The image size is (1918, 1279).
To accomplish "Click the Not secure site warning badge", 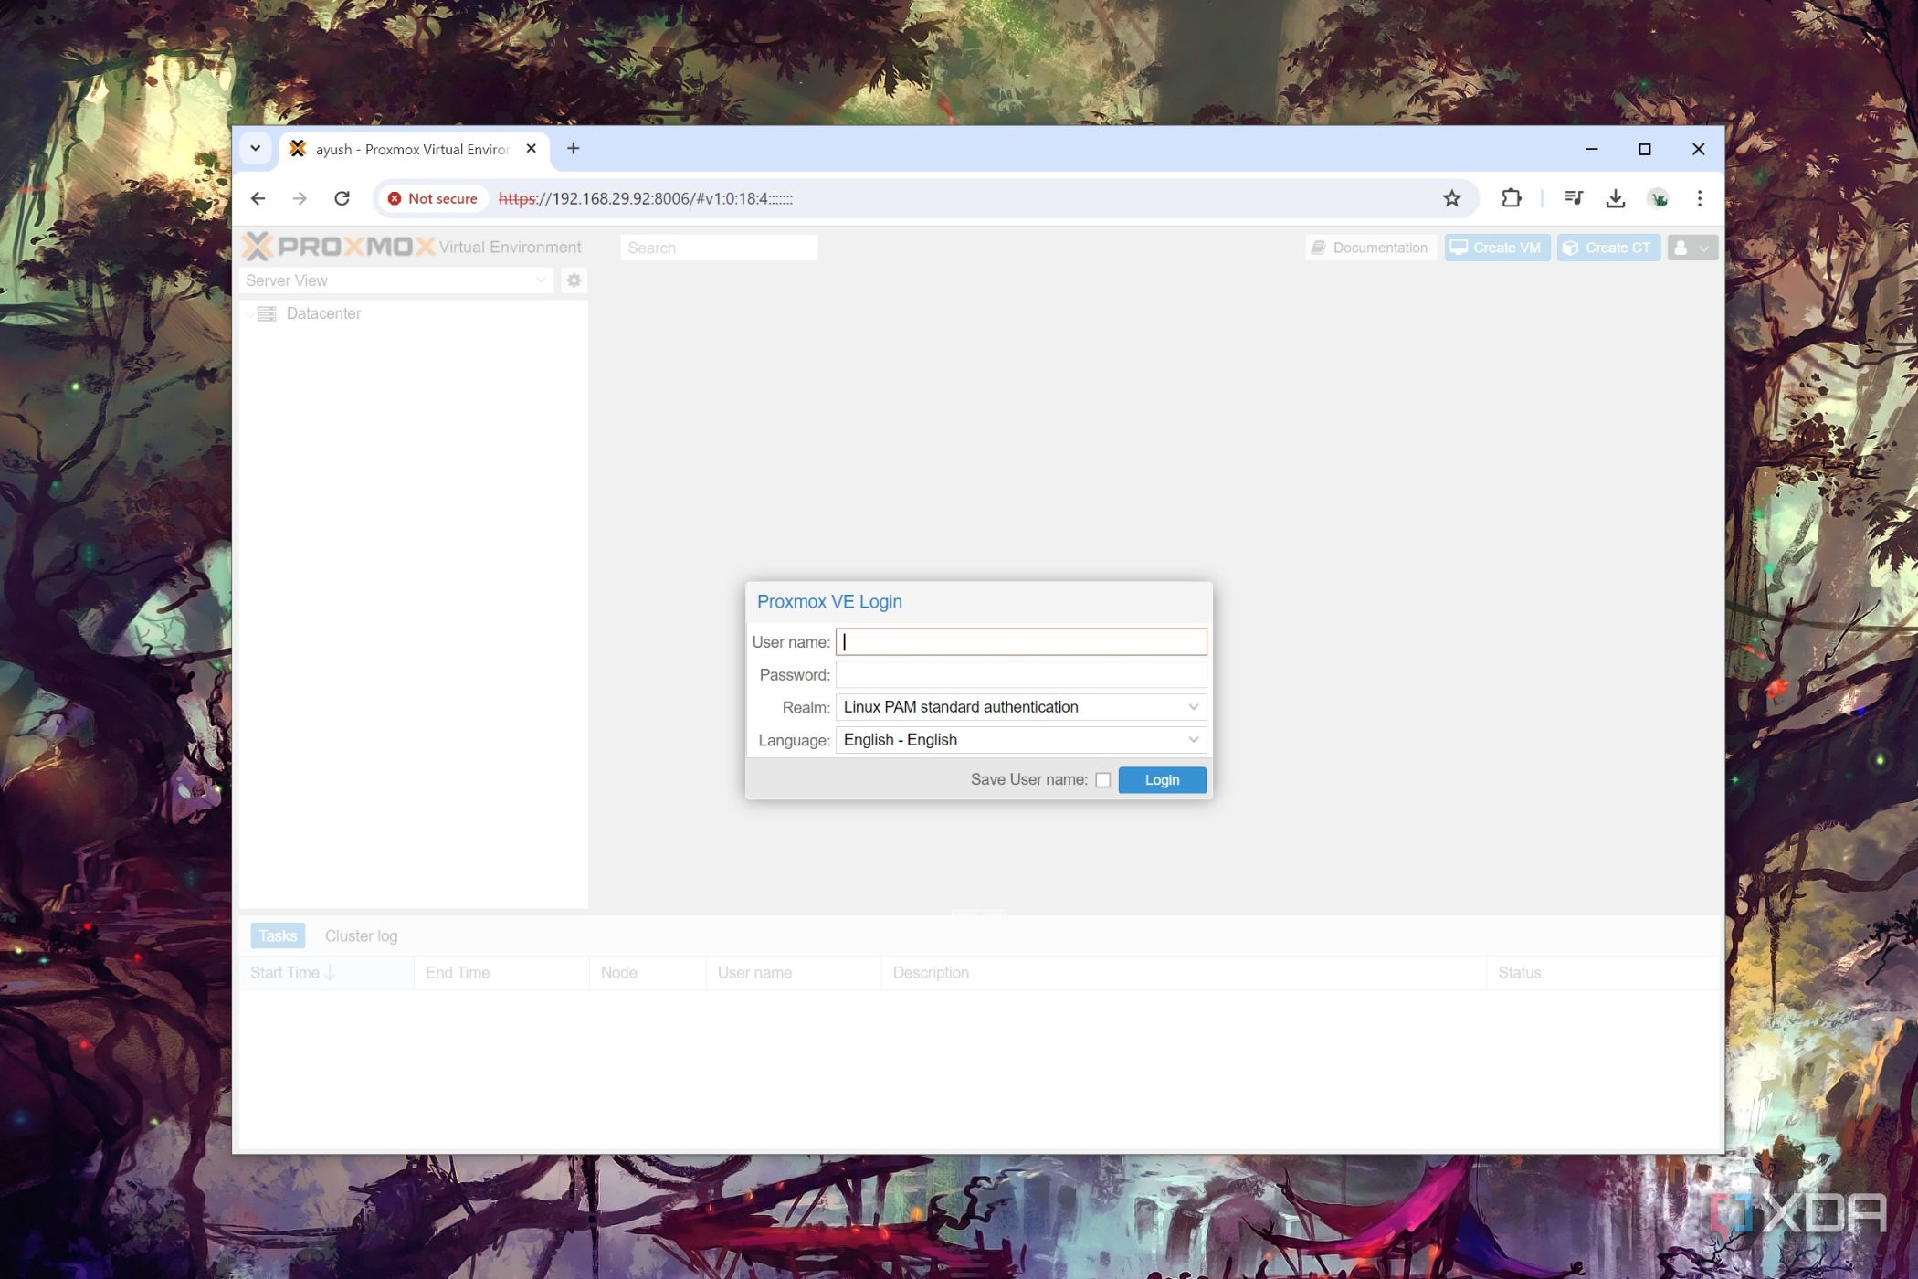I will [x=433, y=198].
